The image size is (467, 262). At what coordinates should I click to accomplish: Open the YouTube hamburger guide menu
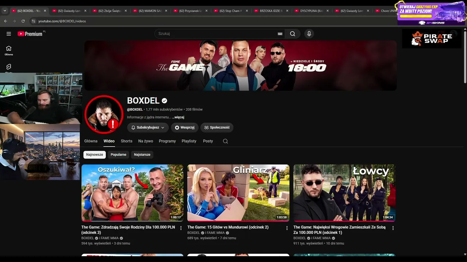click(x=9, y=34)
